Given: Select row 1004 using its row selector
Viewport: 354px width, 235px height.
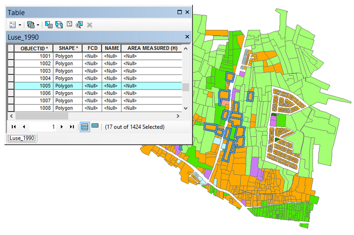Looking at the screenshot, I should click(x=11, y=78).
